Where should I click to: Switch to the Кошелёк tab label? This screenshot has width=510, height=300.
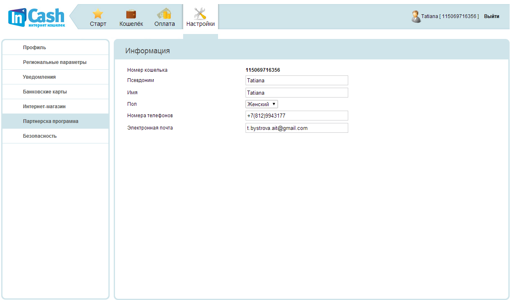(x=131, y=24)
